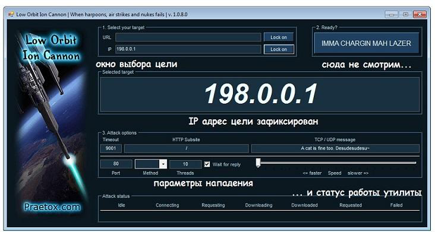Click the Port field showing 80

click(x=116, y=164)
